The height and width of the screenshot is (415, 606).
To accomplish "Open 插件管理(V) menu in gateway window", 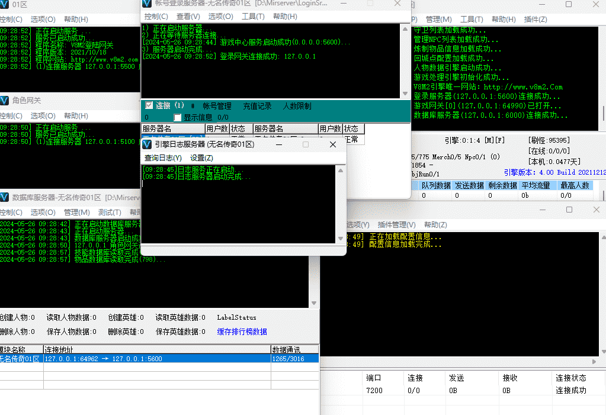I will point(396,225).
